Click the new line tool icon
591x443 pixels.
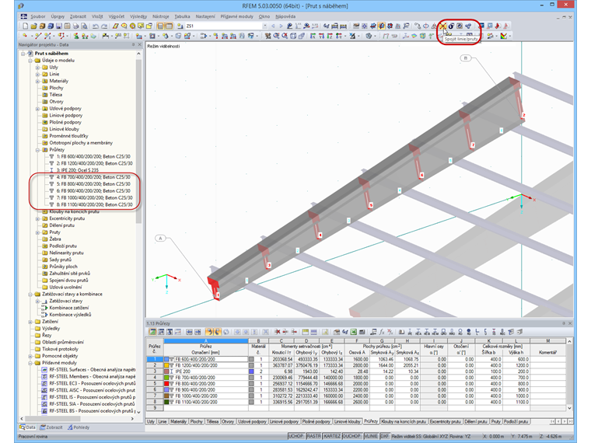[37, 36]
